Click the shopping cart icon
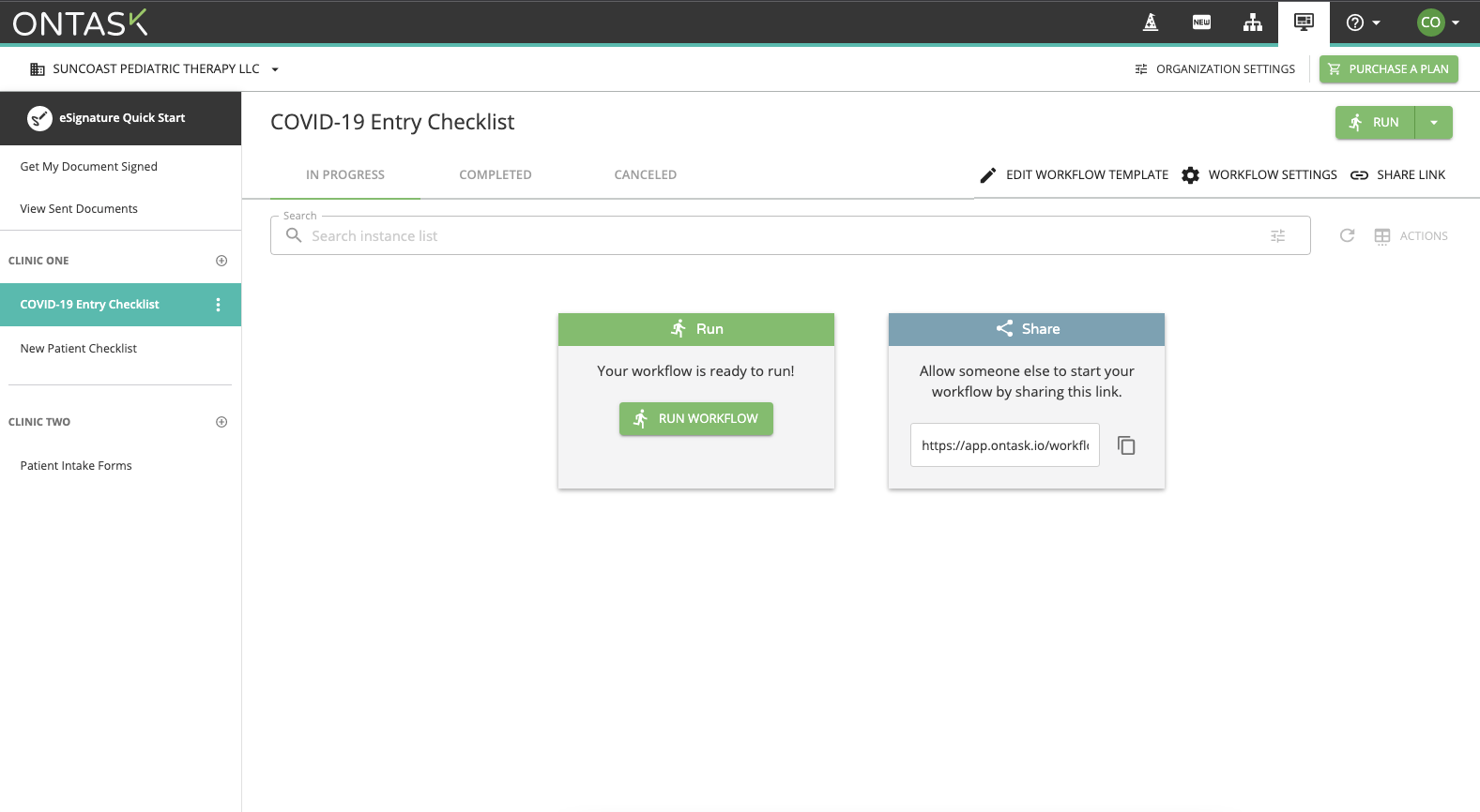Viewport: 1480px width, 812px height. coord(1335,69)
